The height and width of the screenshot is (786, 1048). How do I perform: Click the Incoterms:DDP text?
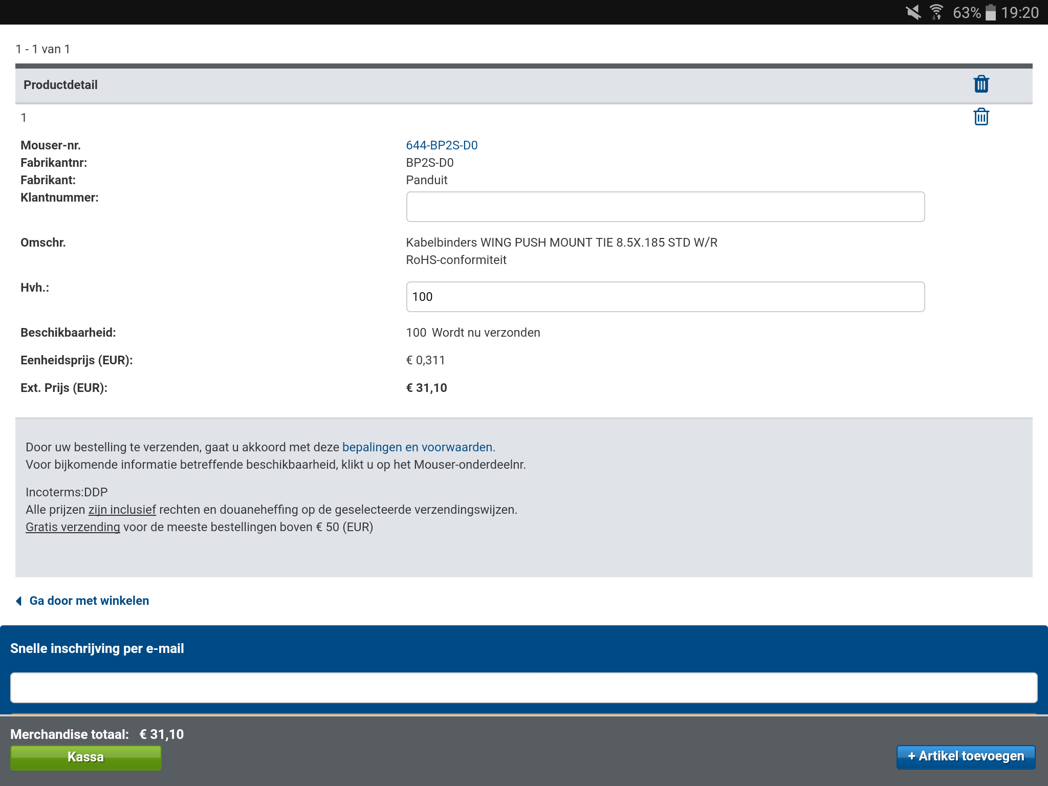point(67,492)
